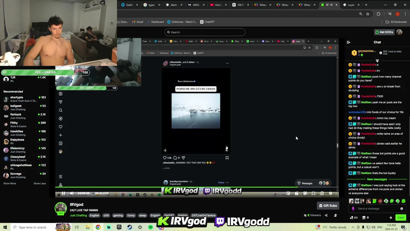
Task: Open fishtank channel in sidebar
Action: [x=24, y=116]
